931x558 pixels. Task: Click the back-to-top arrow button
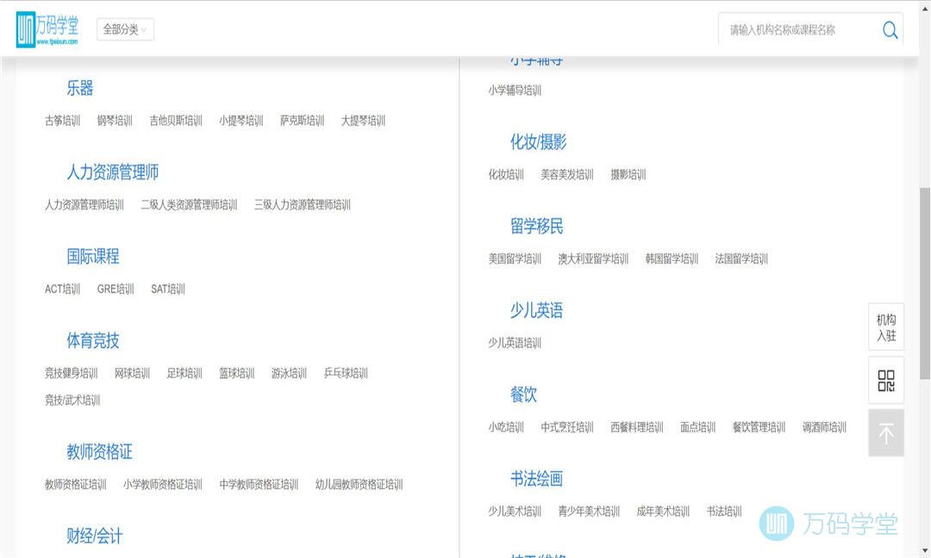coord(885,434)
